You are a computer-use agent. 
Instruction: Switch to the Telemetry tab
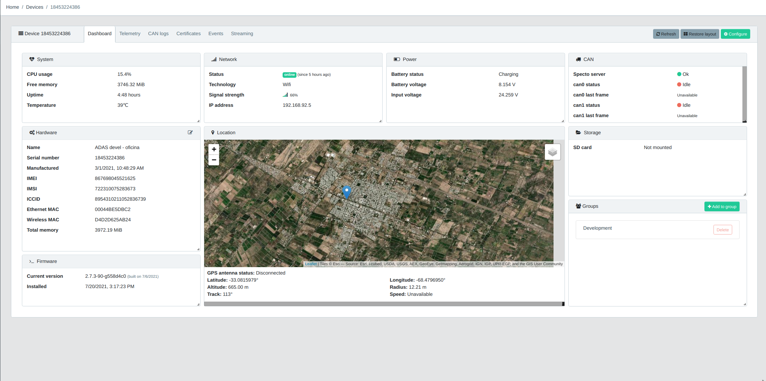pyautogui.click(x=130, y=34)
